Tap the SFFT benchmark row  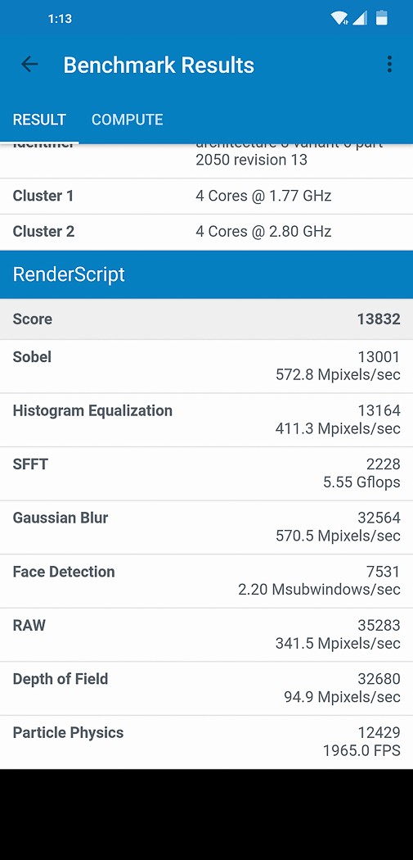206,473
